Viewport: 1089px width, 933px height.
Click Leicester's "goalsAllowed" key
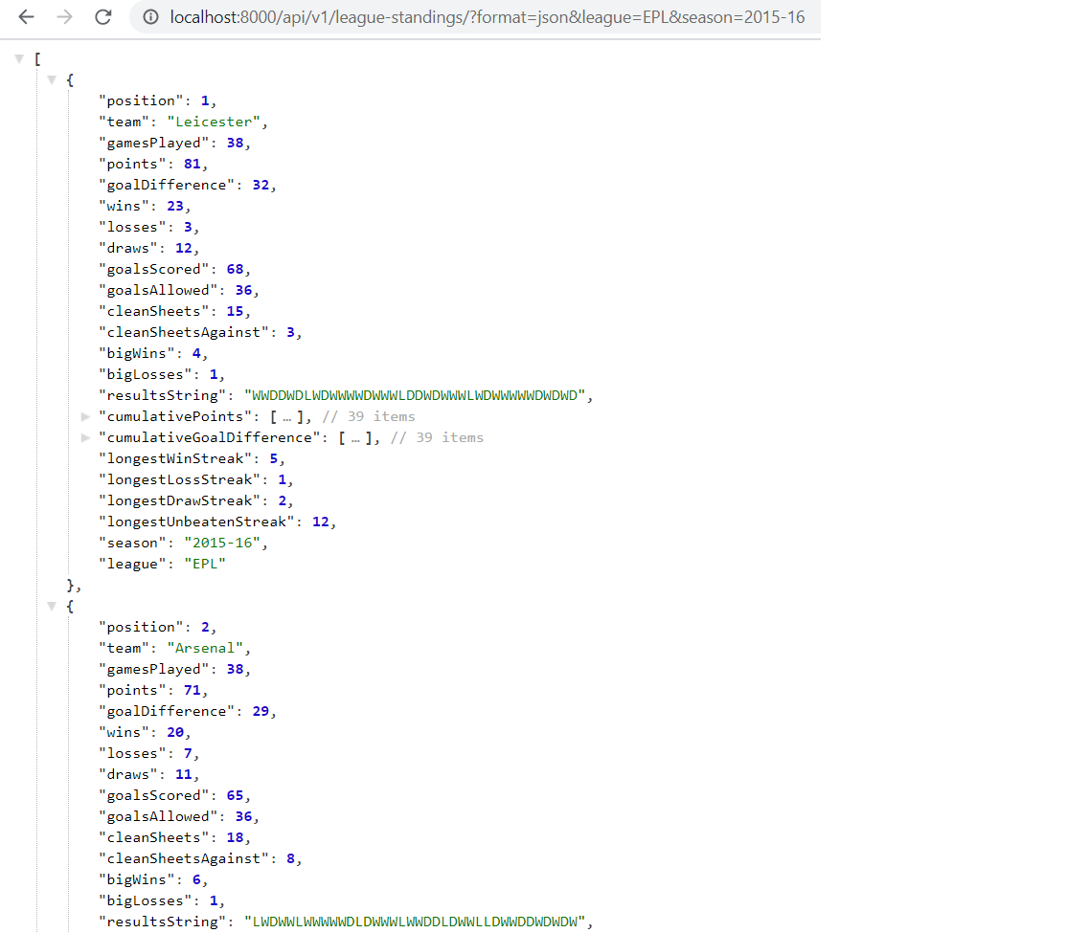[x=158, y=291]
